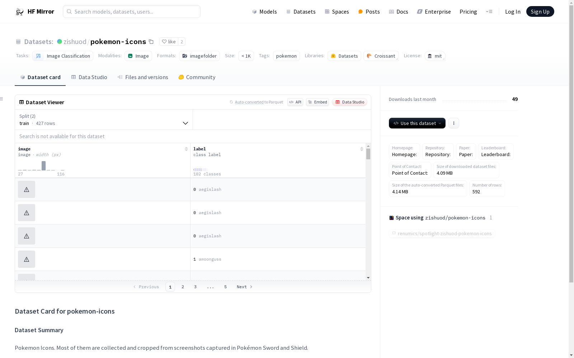
Task: Click the HF Mirror logo icon
Action: [x=20, y=12]
